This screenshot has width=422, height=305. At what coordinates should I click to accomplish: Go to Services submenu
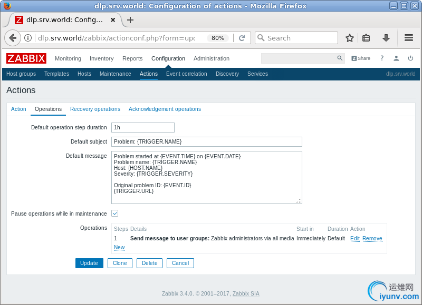click(x=257, y=74)
